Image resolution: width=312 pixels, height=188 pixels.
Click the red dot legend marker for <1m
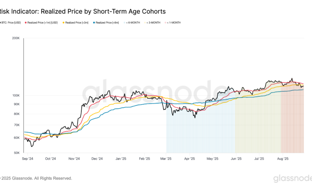click(26, 22)
